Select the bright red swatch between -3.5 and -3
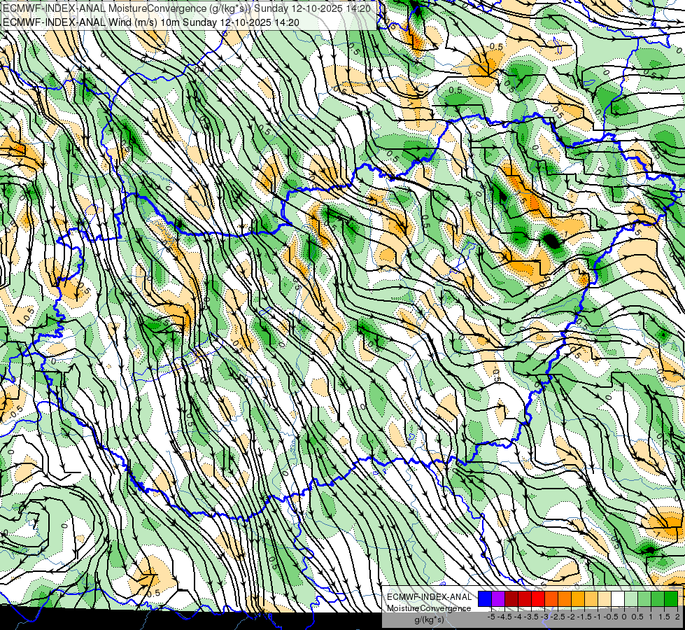Image resolution: width=685 pixels, height=630 pixels. 538,599
